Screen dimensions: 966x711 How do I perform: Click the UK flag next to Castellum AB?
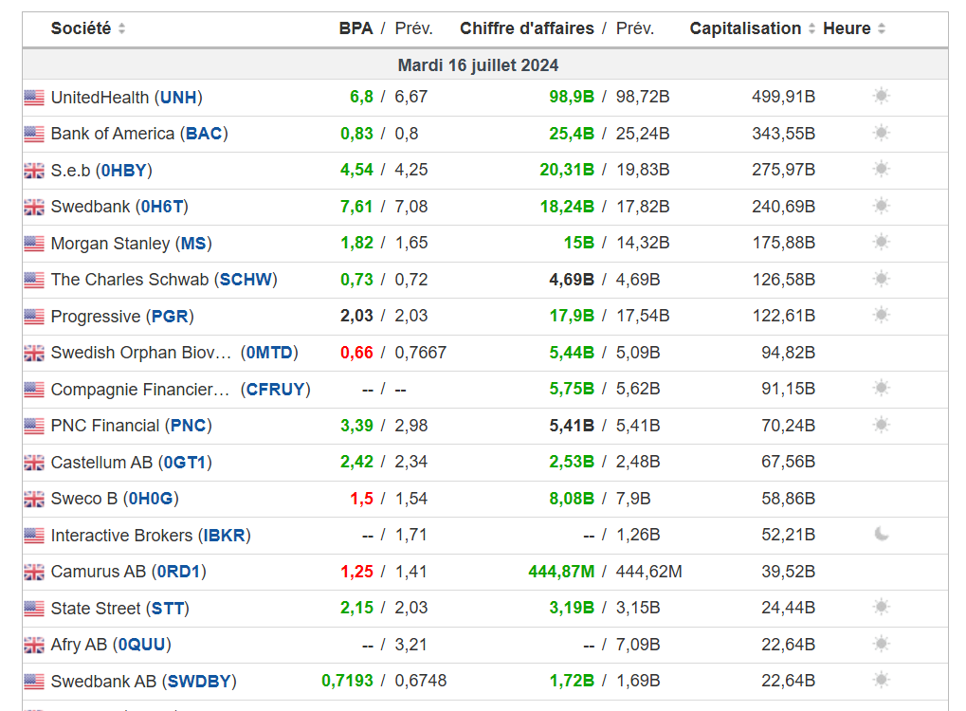pos(34,463)
